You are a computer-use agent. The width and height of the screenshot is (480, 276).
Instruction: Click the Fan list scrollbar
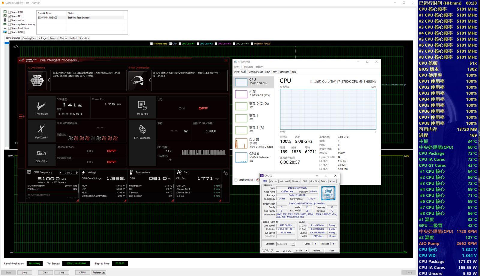pos(221,191)
